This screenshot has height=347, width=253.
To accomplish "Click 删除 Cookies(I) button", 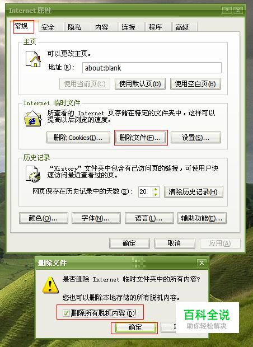I will pos(78,138).
